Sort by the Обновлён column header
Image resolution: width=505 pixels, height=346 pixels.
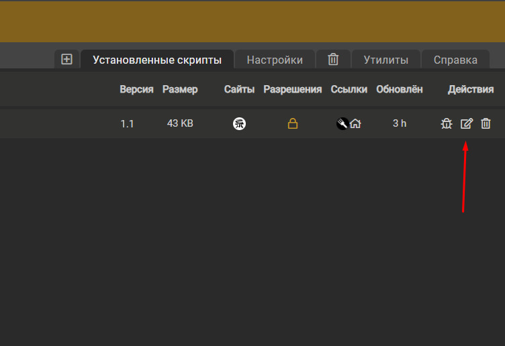pyautogui.click(x=400, y=89)
